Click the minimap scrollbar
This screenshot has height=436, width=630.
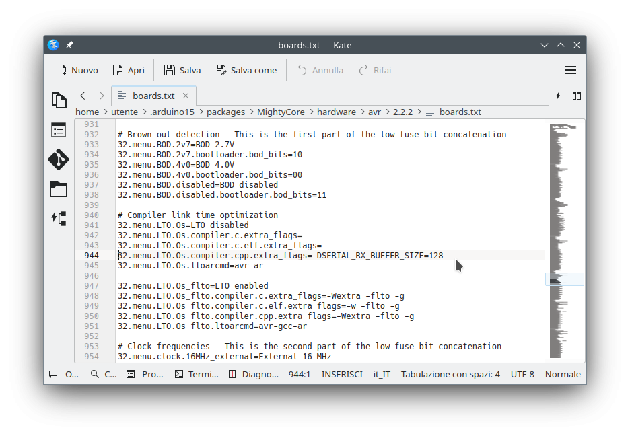pyautogui.click(x=565, y=241)
